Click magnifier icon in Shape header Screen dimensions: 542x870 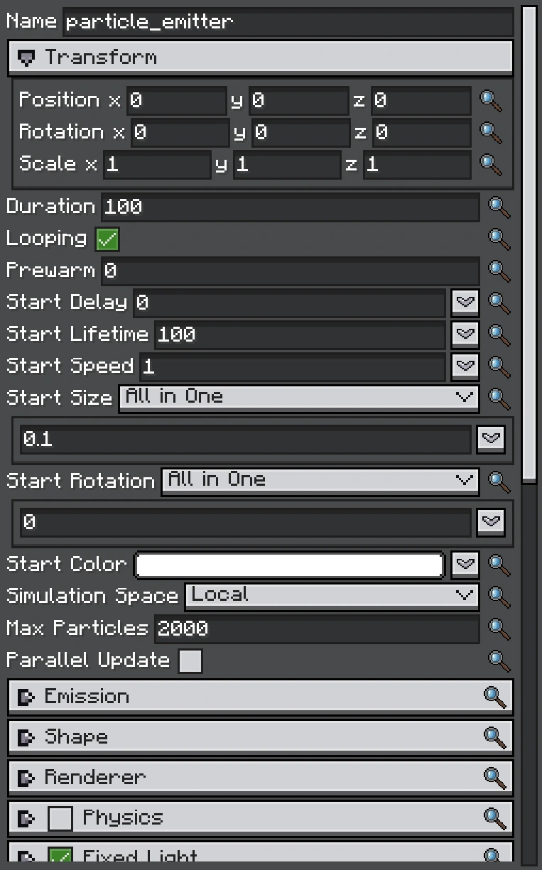[494, 737]
